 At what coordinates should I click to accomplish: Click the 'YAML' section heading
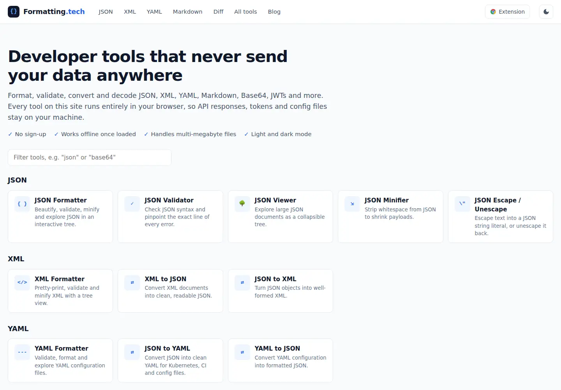point(18,328)
